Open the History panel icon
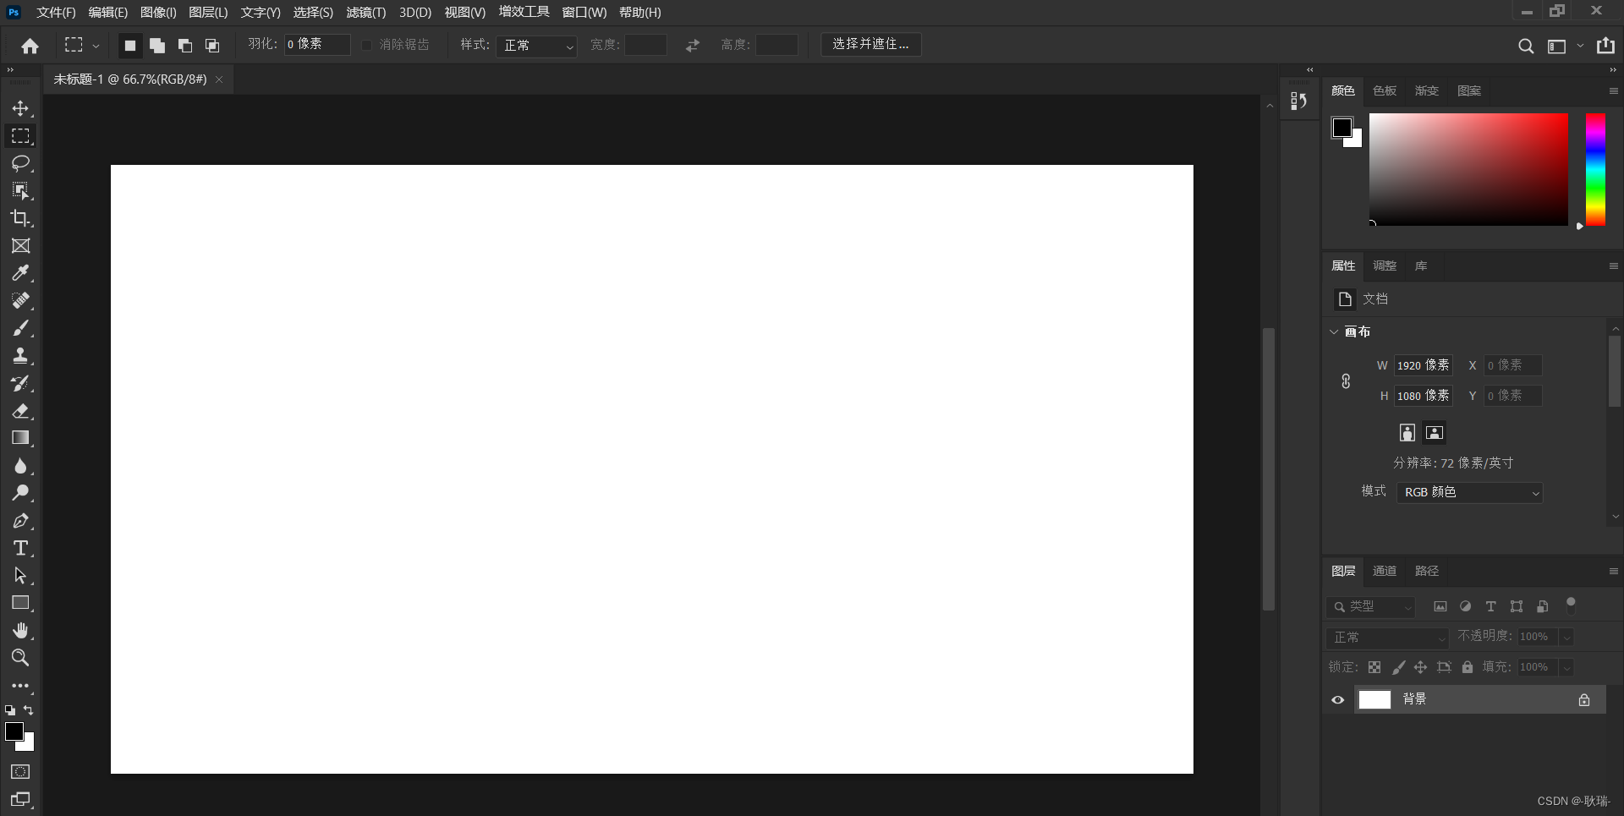Viewport: 1624px width, 816px height. point(1299,101)
